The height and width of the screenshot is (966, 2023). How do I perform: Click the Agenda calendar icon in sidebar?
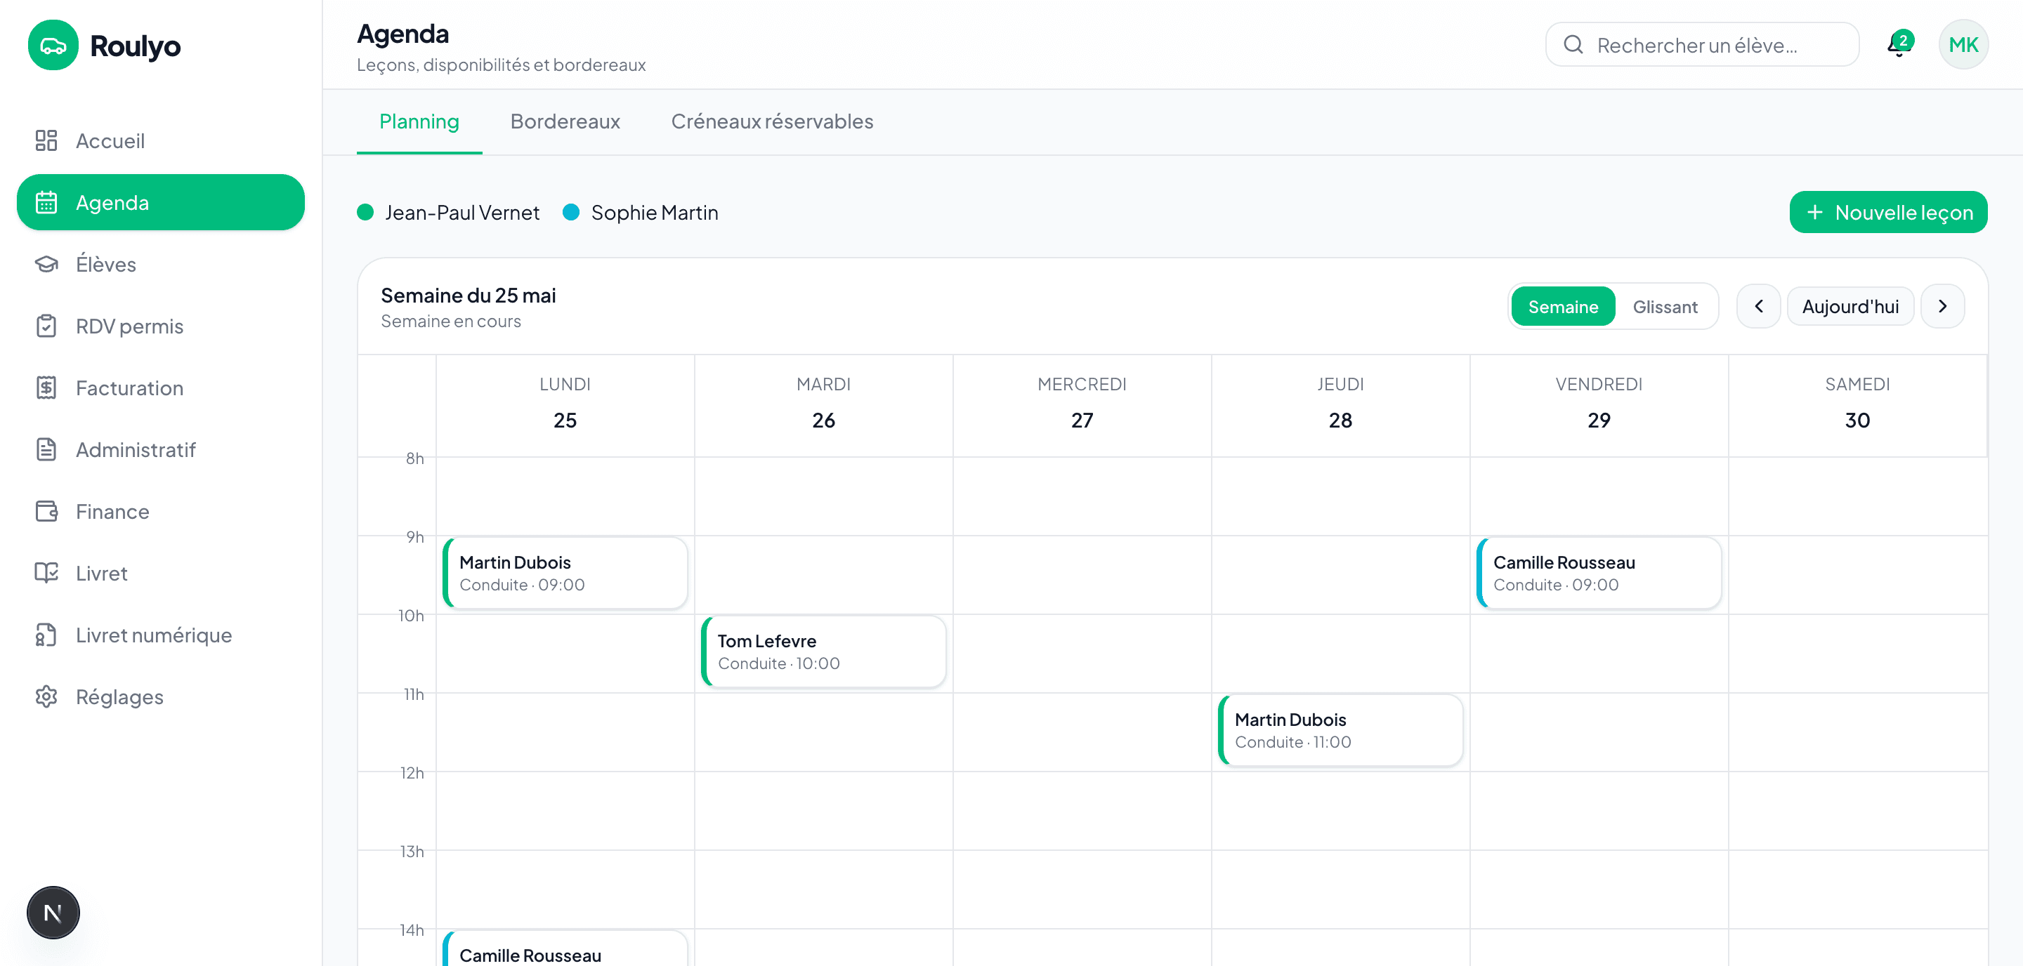[46, 202]
